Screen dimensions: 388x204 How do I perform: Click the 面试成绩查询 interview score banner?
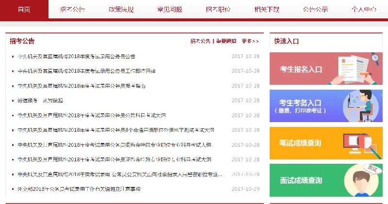point(326,180)
